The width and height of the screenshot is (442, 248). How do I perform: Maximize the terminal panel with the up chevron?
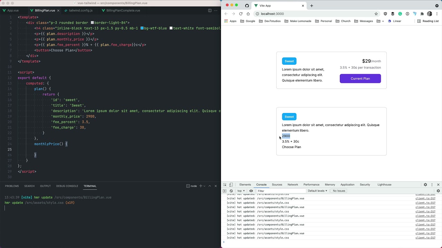210,186
